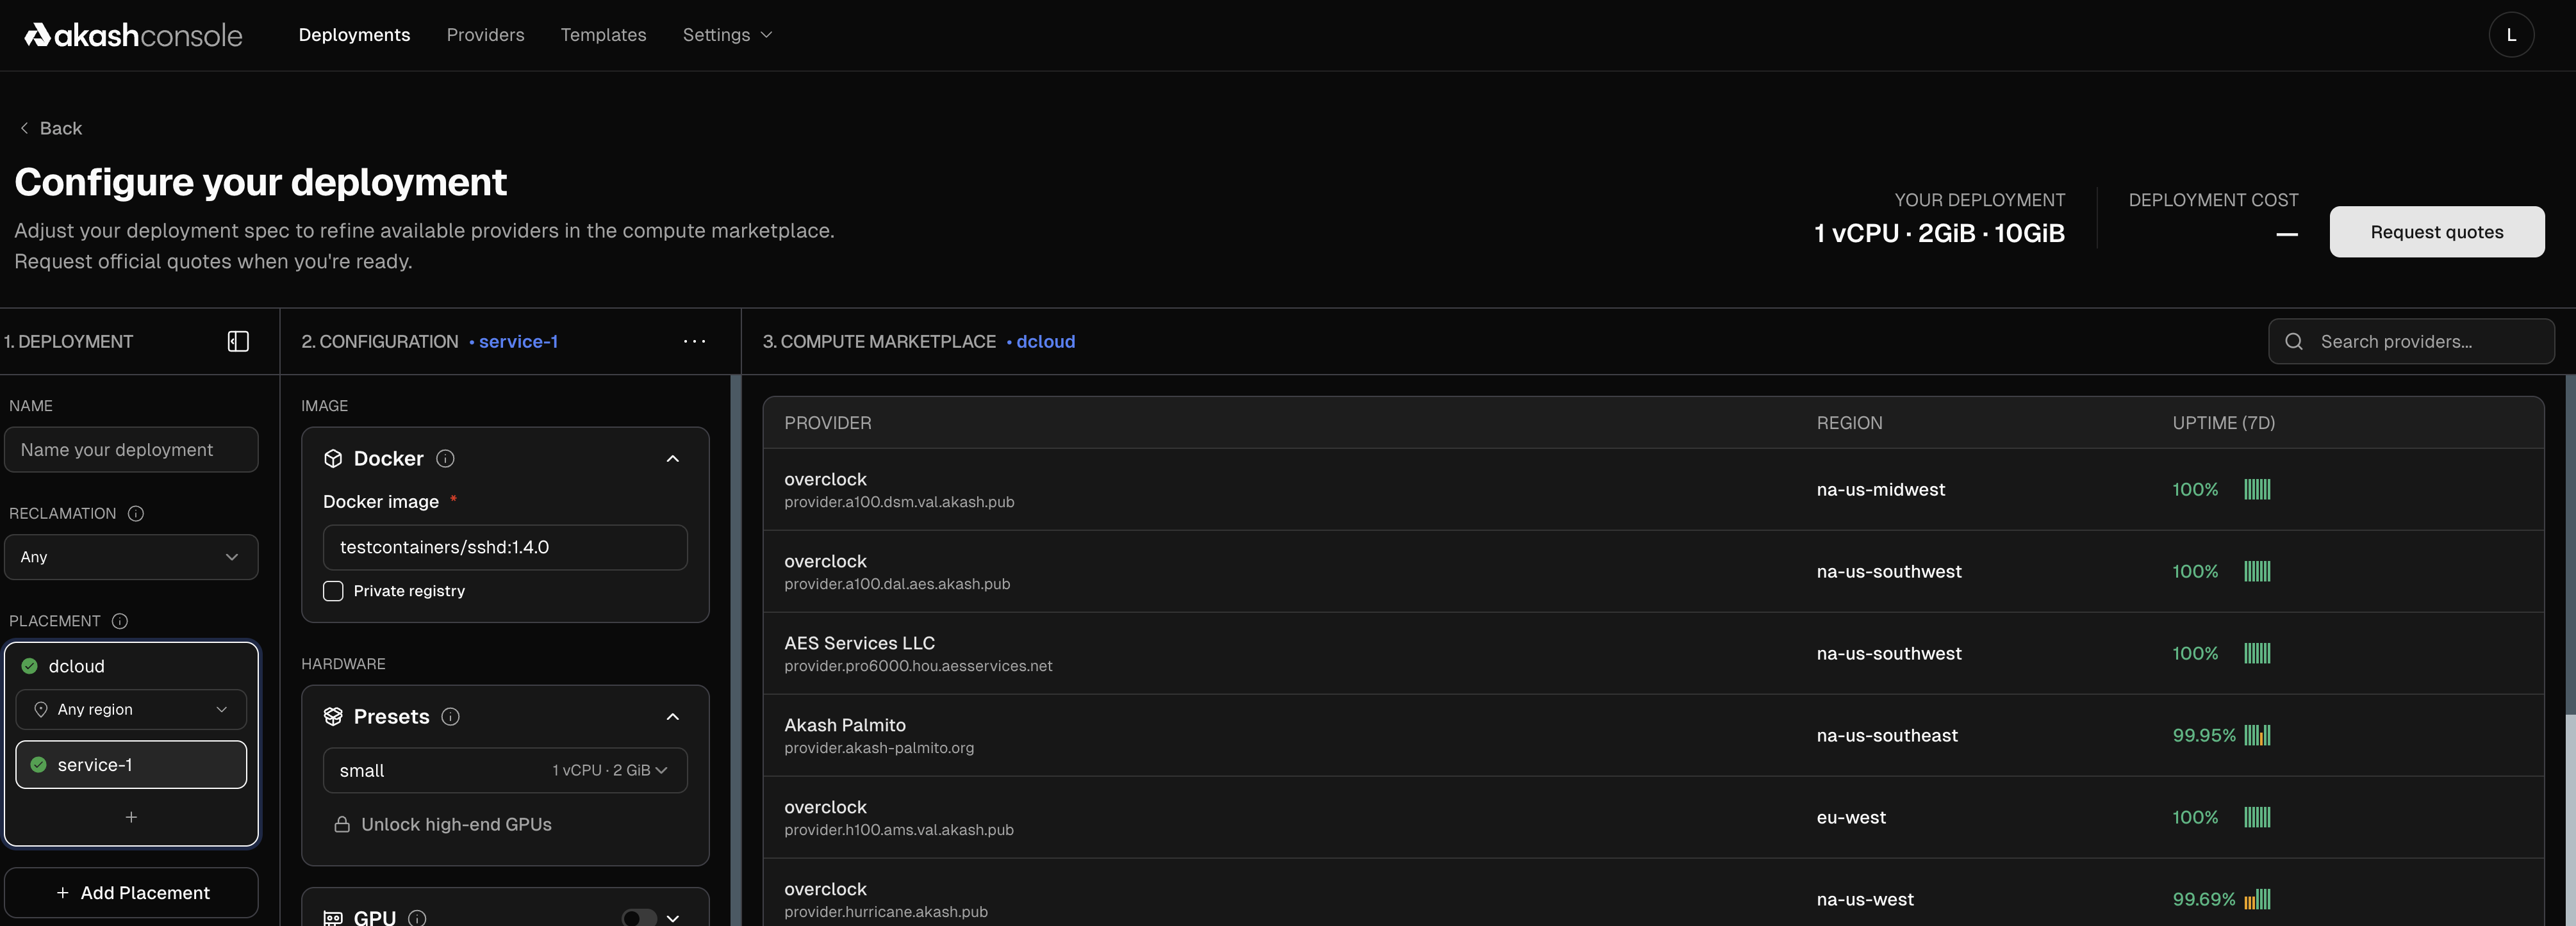Click uptime bars for provider.a100.dal.aes.akash.pub
Viewport: 2576px width, 926px height.
[2257, 571]
